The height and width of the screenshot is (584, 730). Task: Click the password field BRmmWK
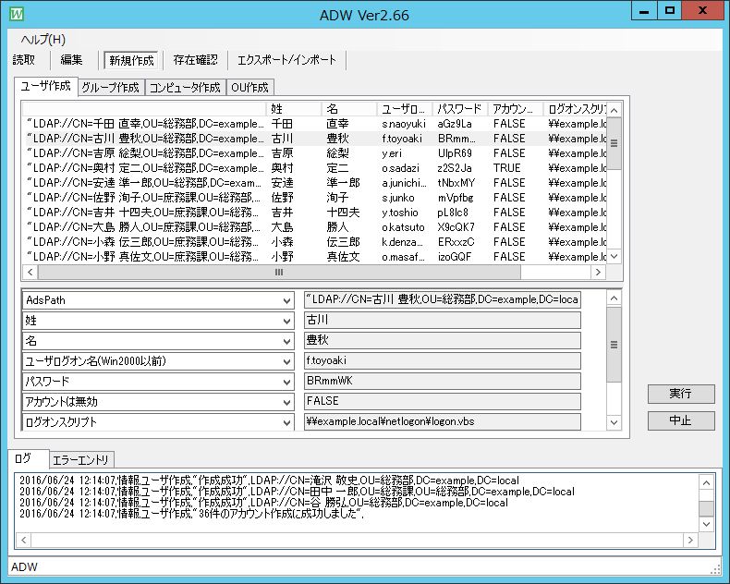click(443, 381)
